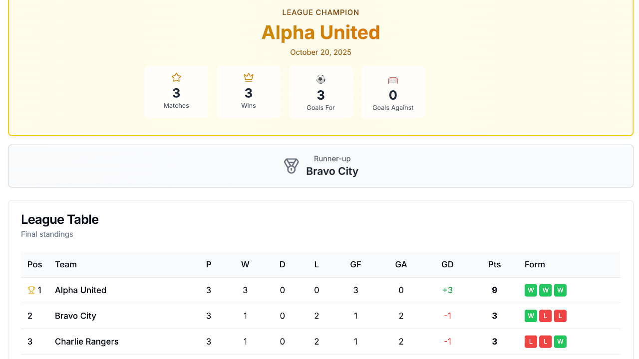Click the Form column header

[535, 265]
